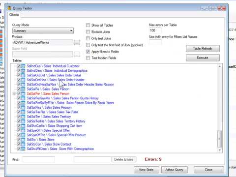Click the table icon for red SalSalPer row
This screenshot has height=177, width=236.
(x=24, y=93)
